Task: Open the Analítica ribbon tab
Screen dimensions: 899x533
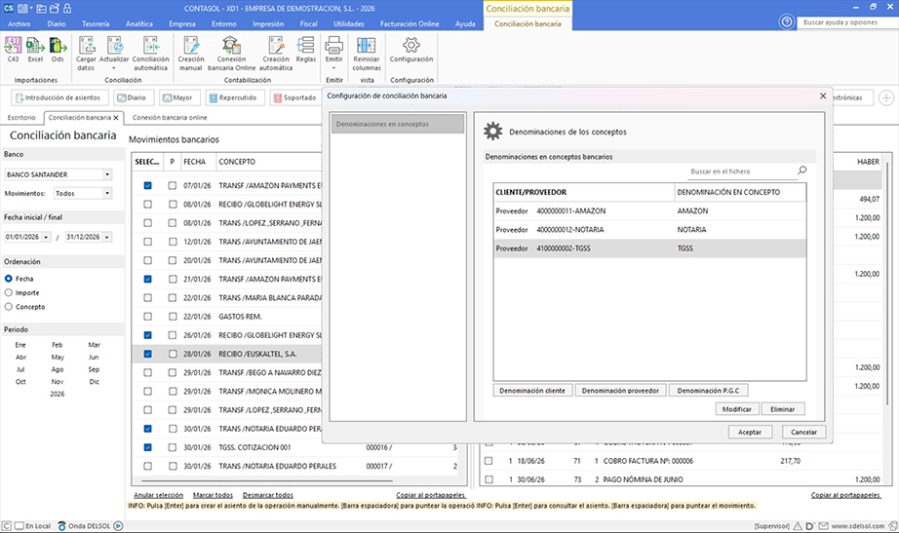Action: click(139, 24)
